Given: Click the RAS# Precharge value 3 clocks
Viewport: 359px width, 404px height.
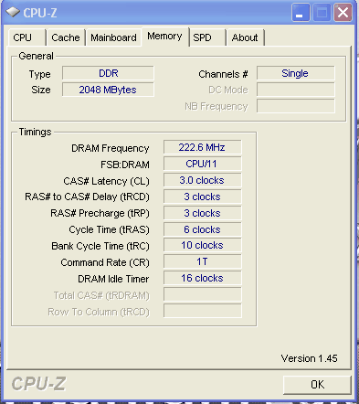Looking at the screenshot, I should 202,213.
